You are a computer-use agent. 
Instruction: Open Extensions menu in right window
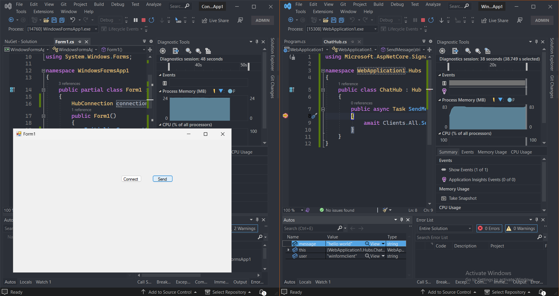(323, 12)
